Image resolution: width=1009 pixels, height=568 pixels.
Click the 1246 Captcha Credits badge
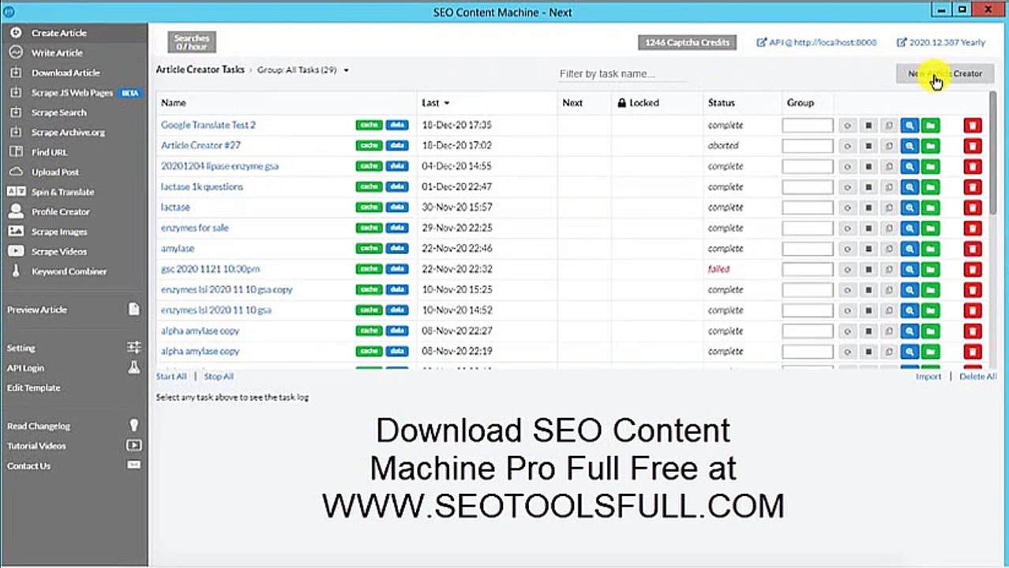687,43
